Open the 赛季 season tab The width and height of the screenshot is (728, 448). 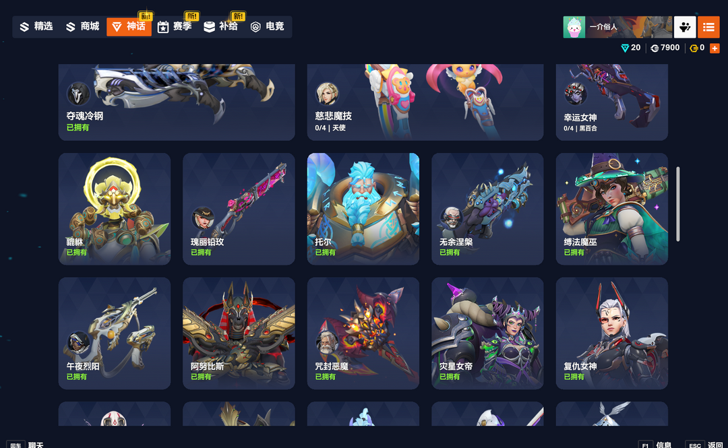pyautogui.click(x=175, y=26)
